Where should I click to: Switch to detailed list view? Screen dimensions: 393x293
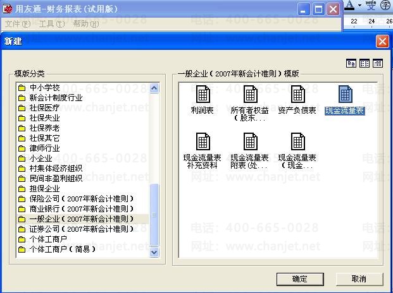(x=377, y=63)
